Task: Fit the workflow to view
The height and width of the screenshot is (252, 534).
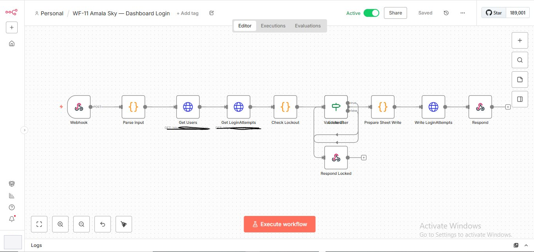Action: [x=39, y=224]
